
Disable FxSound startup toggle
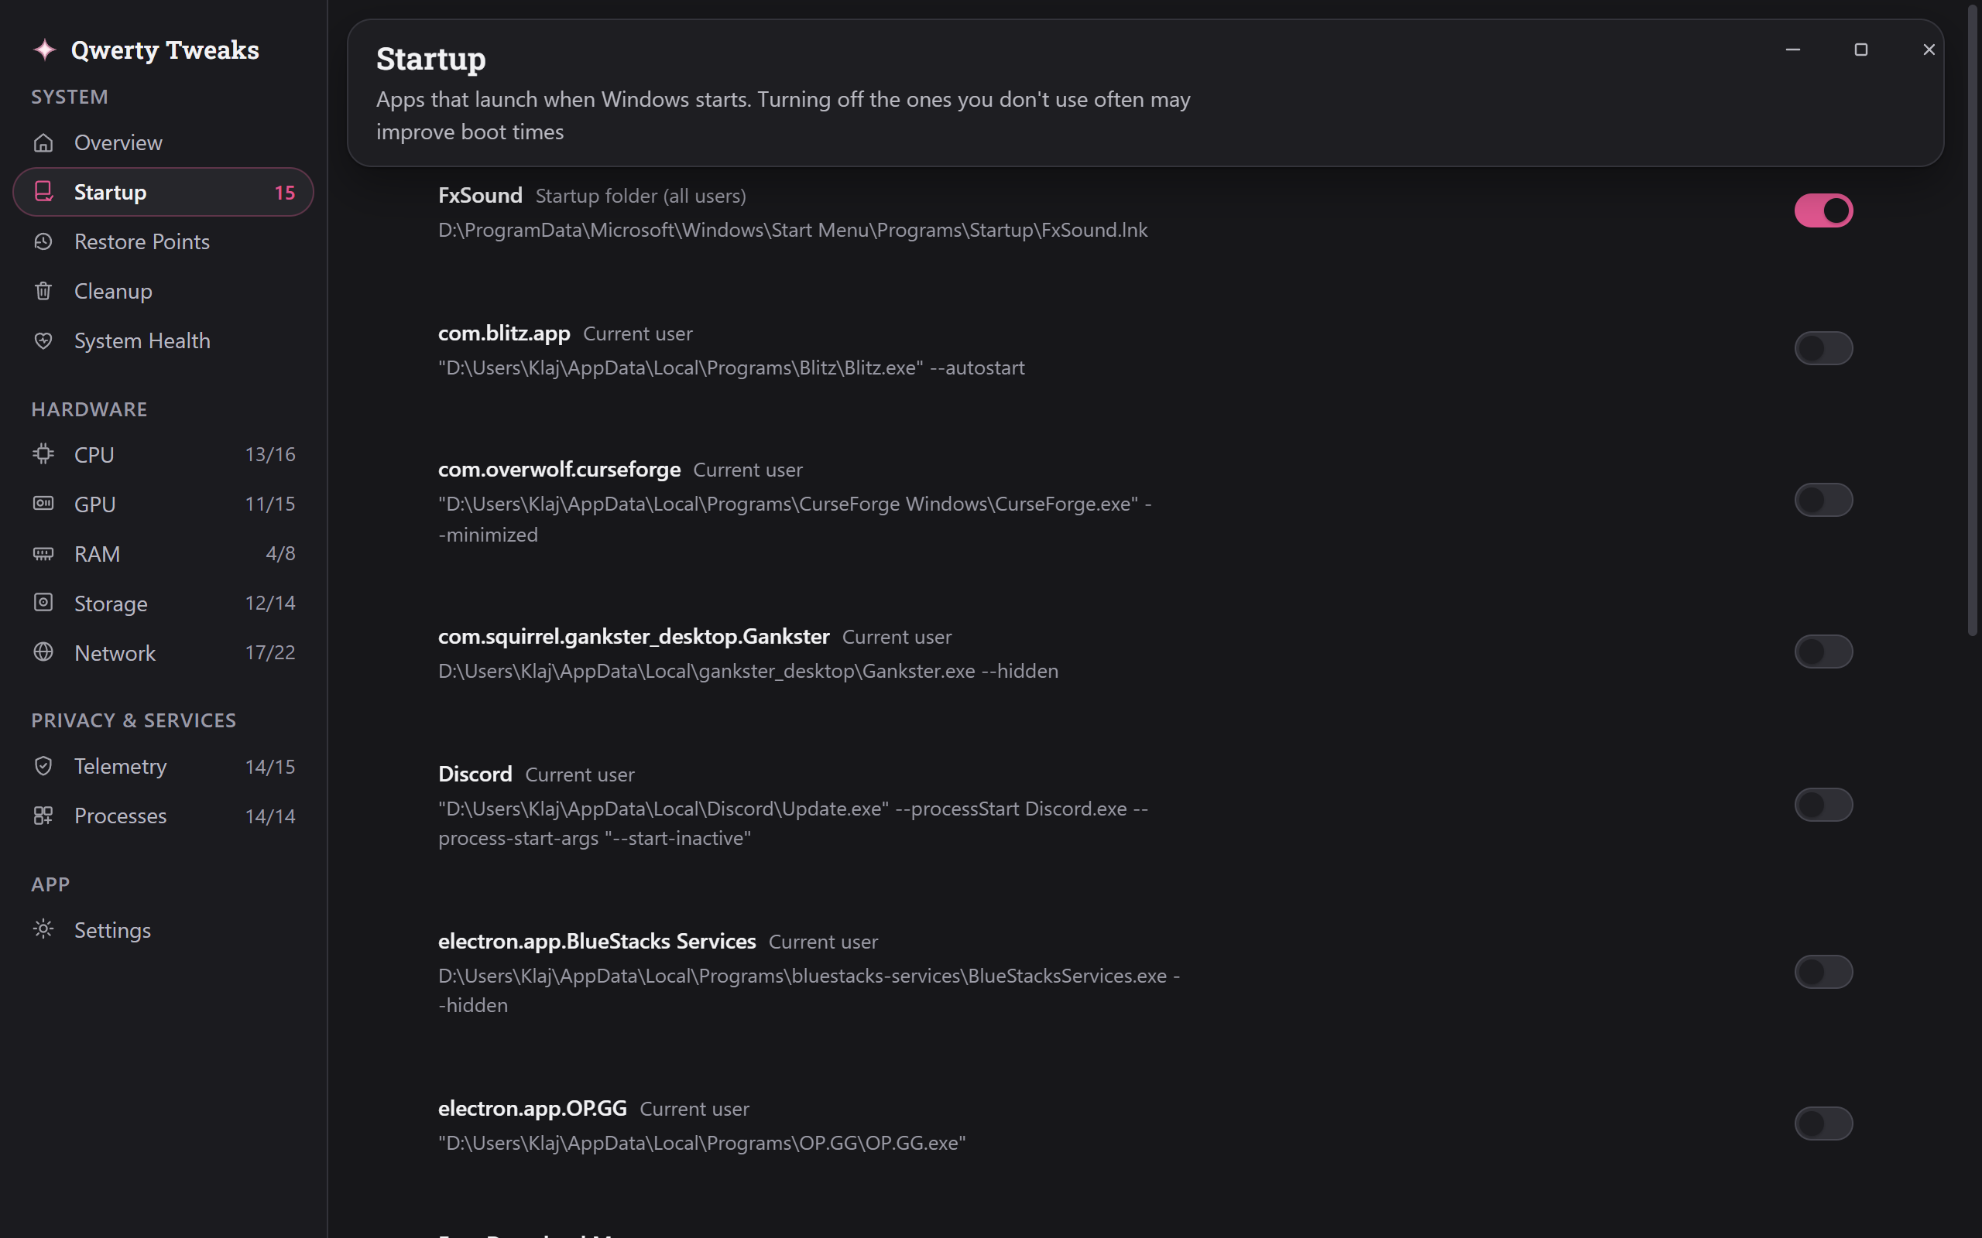point(1823,210)
